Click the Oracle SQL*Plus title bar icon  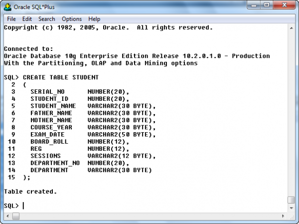[7, 7]
